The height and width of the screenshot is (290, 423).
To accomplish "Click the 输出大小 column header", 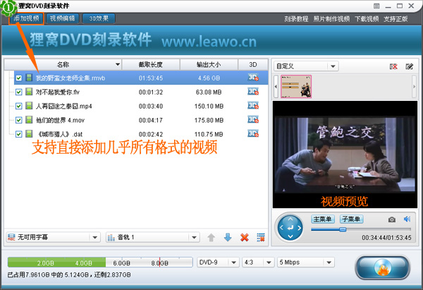I will tap(209, 64).
